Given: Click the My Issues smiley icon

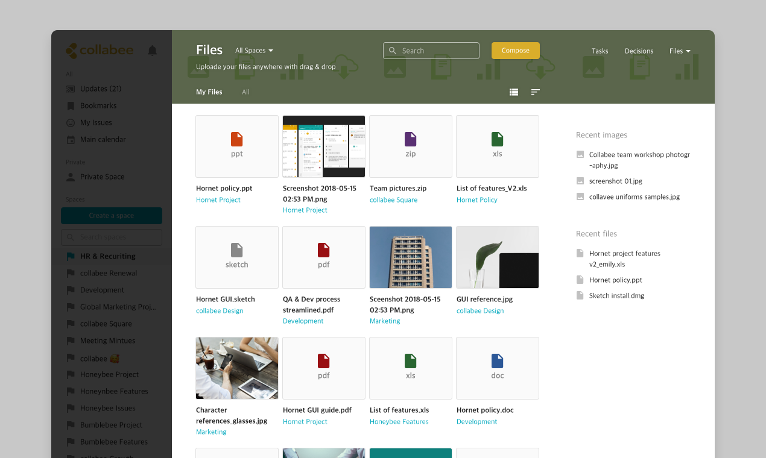Looking at the screenshot, I should pyautogui.click(x=71, y=122).
